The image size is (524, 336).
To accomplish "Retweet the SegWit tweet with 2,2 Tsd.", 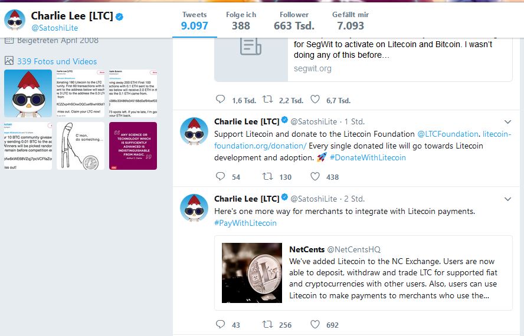I will click(267, 99).
